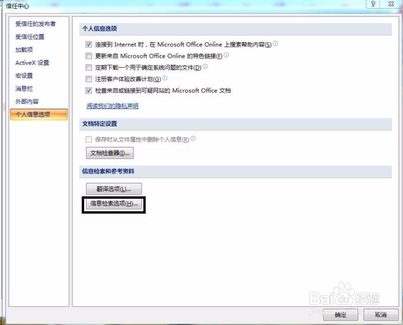Click info icon beside 删除个人信息 option
Image resolution: width=403 pixels, height=325 pixels.
(x=193, y=138)
